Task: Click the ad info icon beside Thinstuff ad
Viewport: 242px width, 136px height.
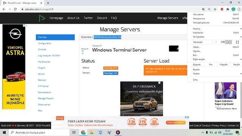Action: click(x=82, y=51)
